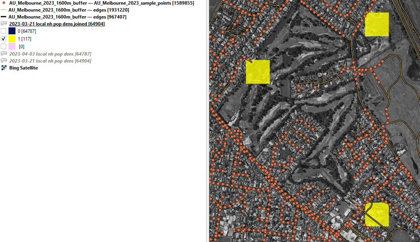The image size is (420, 242).
Task: Select 2023-03-21 local nh pop dens [64904] italic layer
Action: point(50,61)
